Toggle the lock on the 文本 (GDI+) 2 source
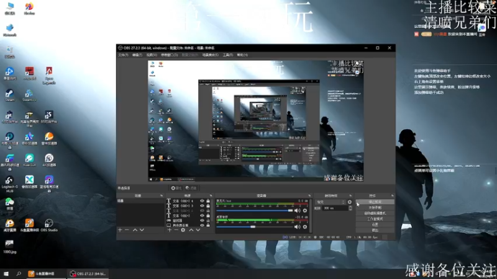The width and height of the screenshot is (497, 279). pos(208,211)
